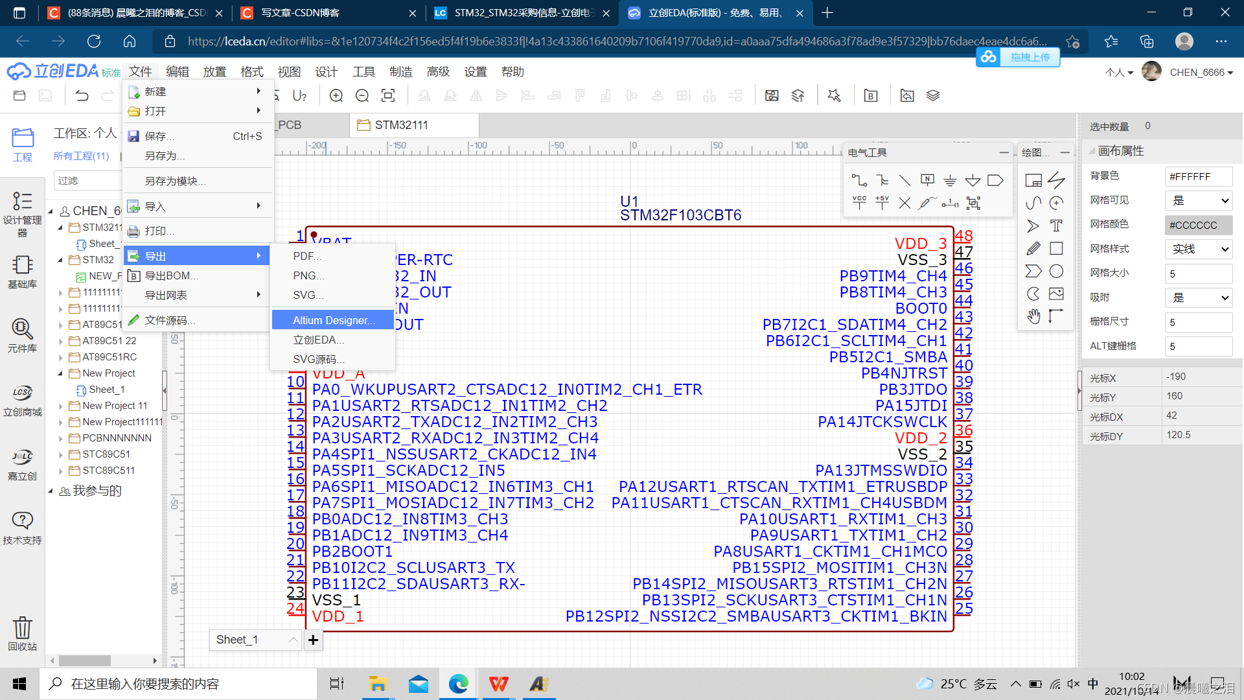Place a VCC power flag
Viewport: 1244px width, 700px height.
click(859, 203)
